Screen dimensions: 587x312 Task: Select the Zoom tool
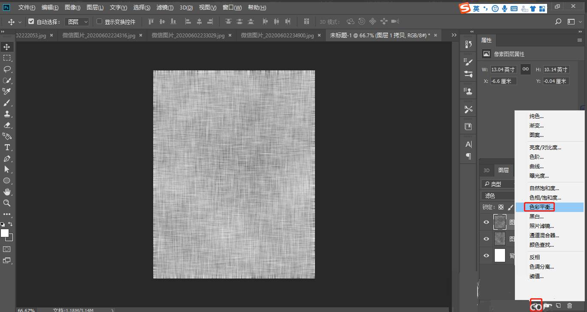click(x=6, y=203)
